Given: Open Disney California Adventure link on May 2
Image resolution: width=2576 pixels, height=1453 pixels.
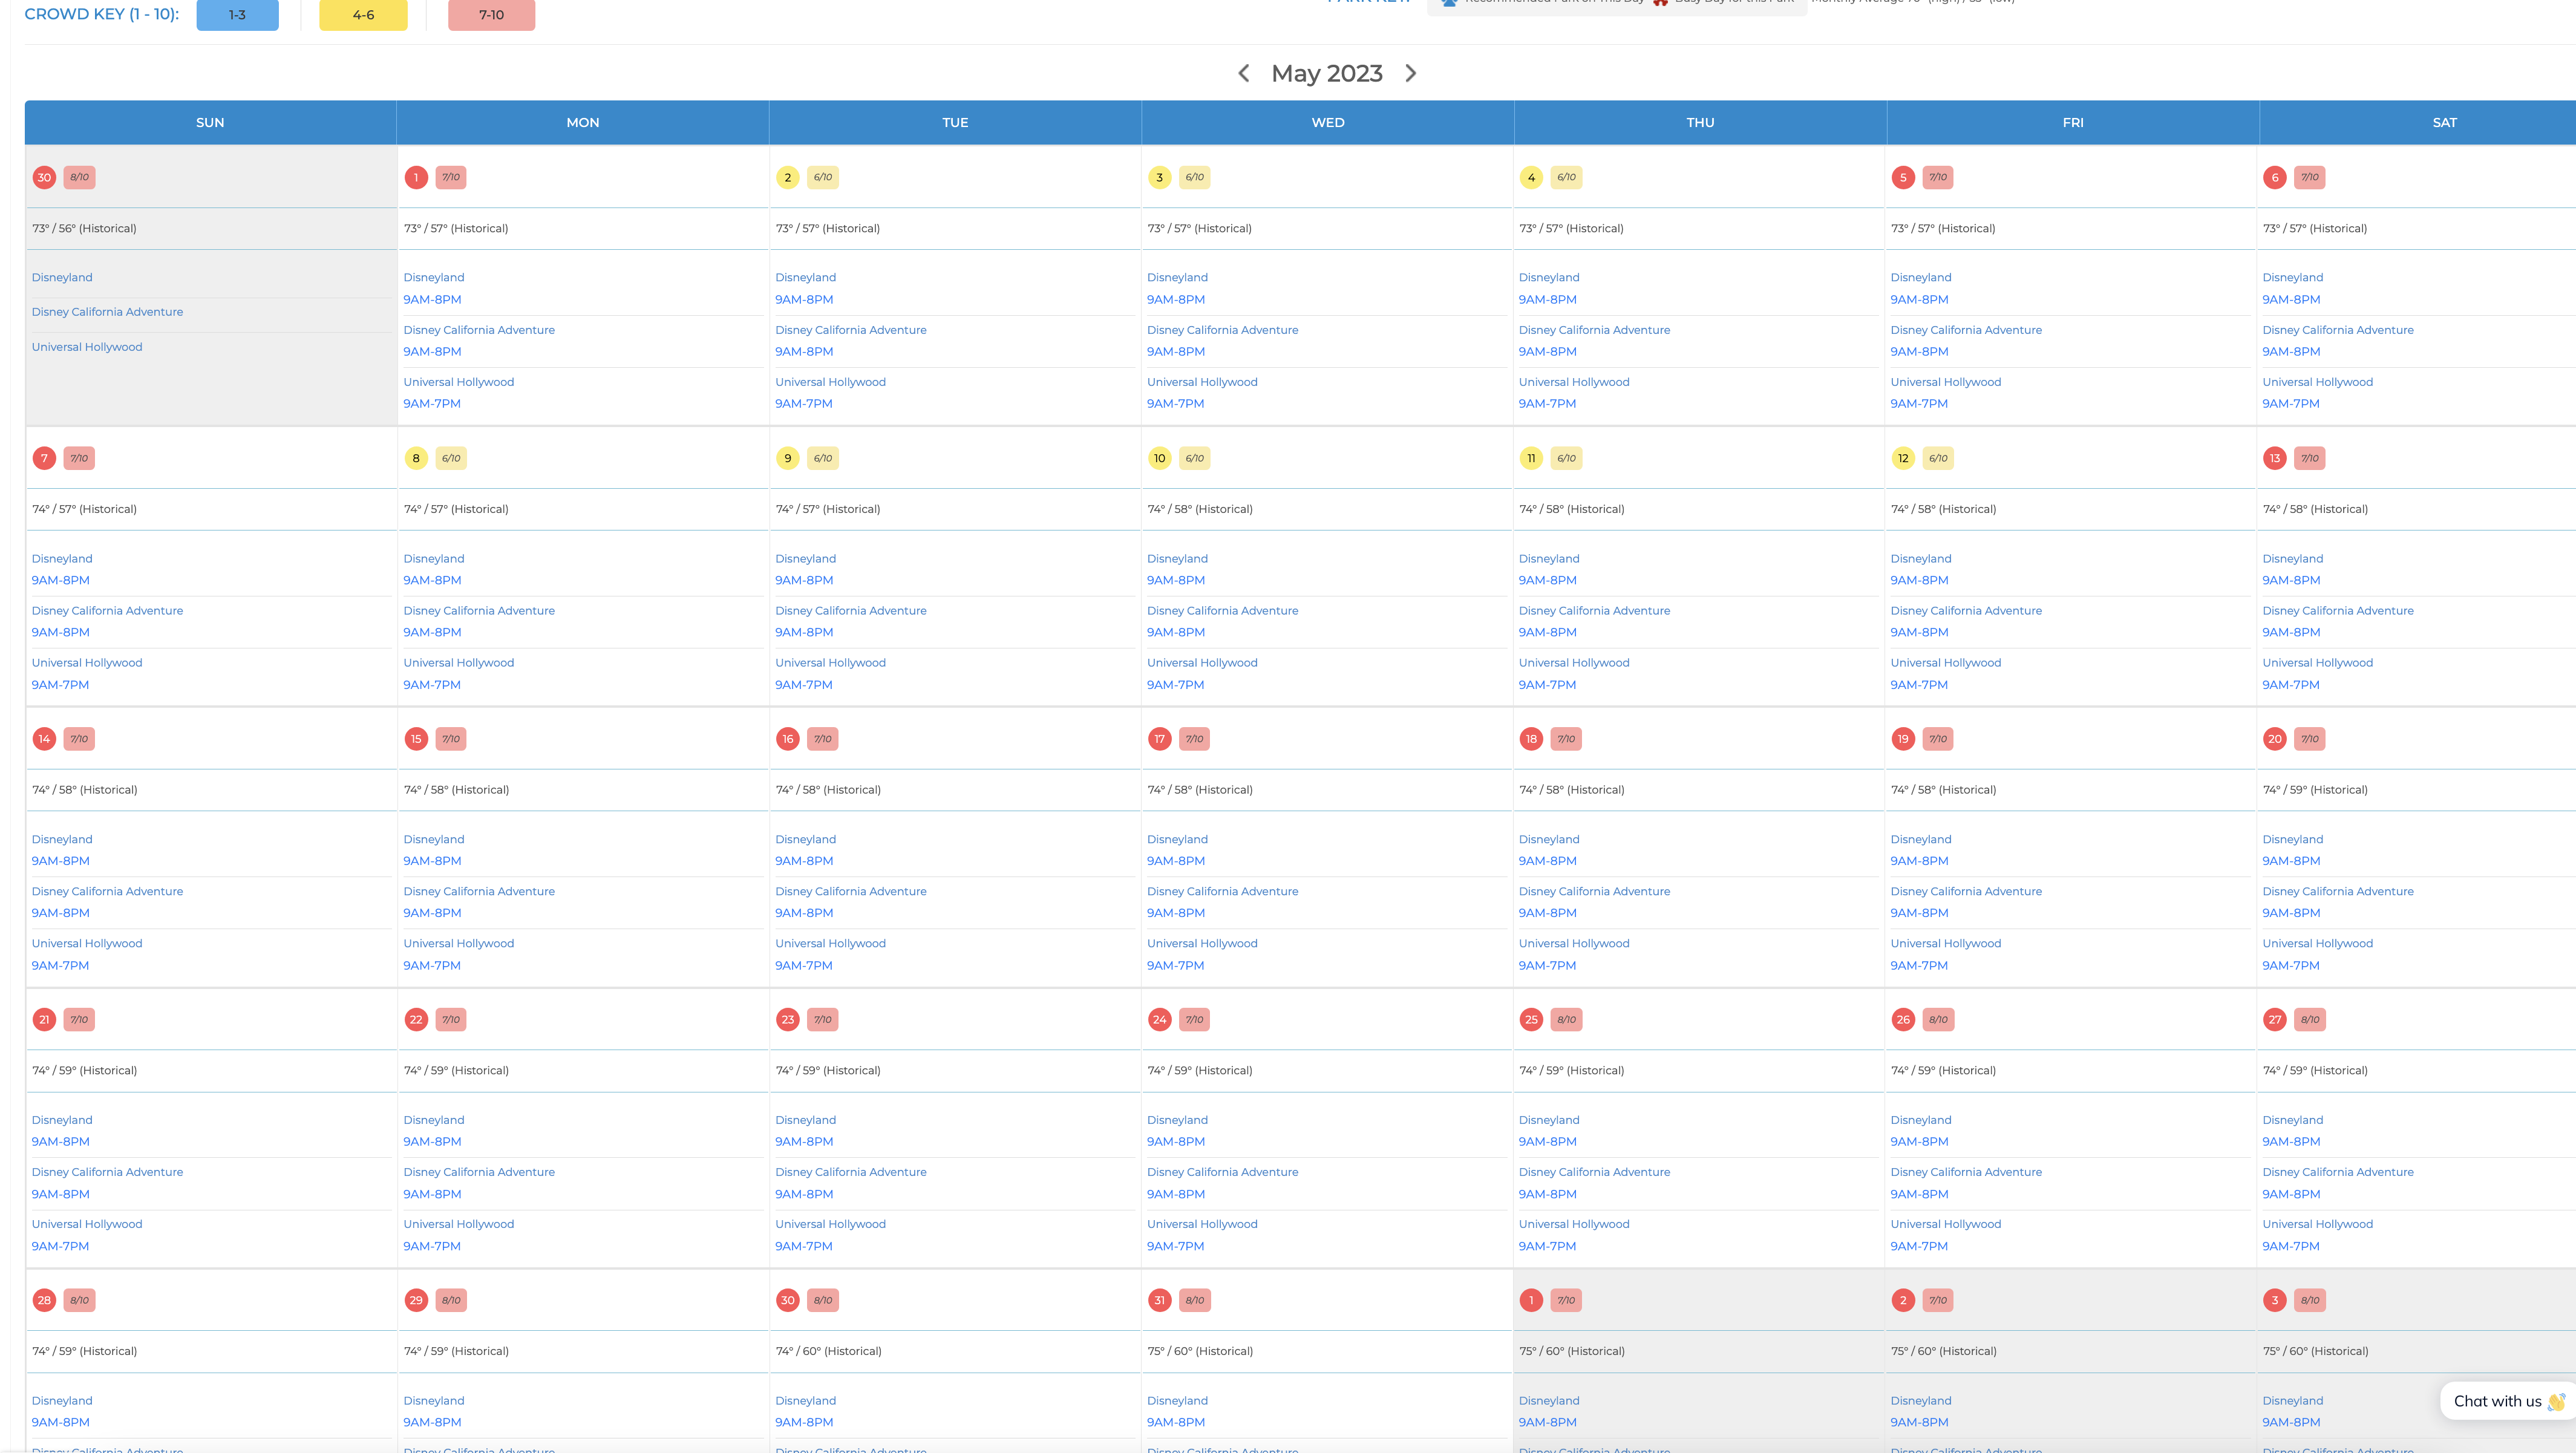Looking at the screenshot, I should click(x=851, y=330).
